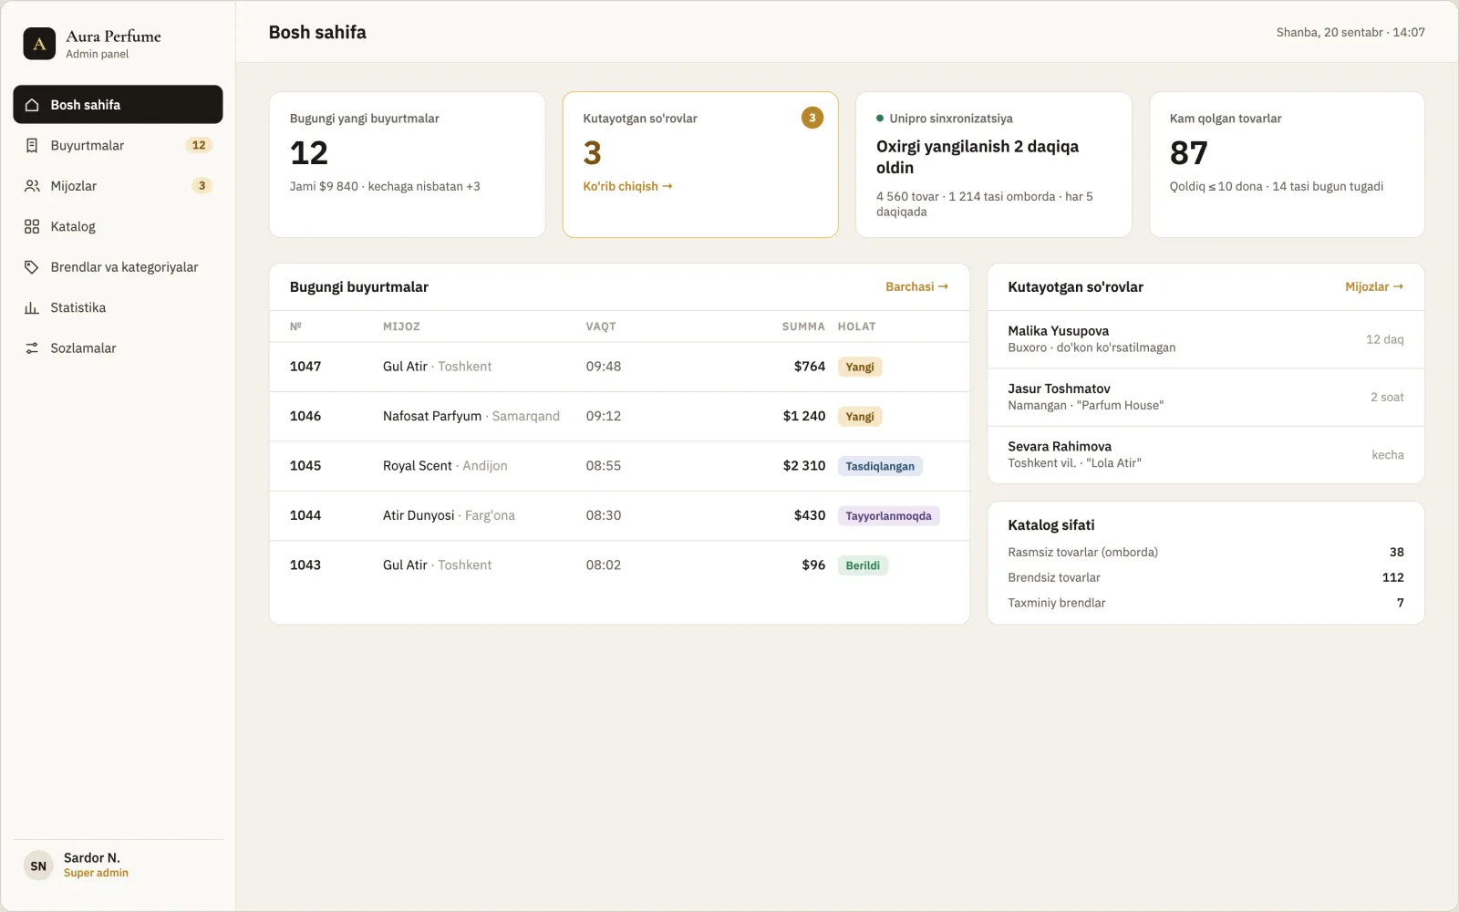Open Sozlamalar settings page
The height and width of the screenshot is (912, 1459).
[x=118, y=348]
